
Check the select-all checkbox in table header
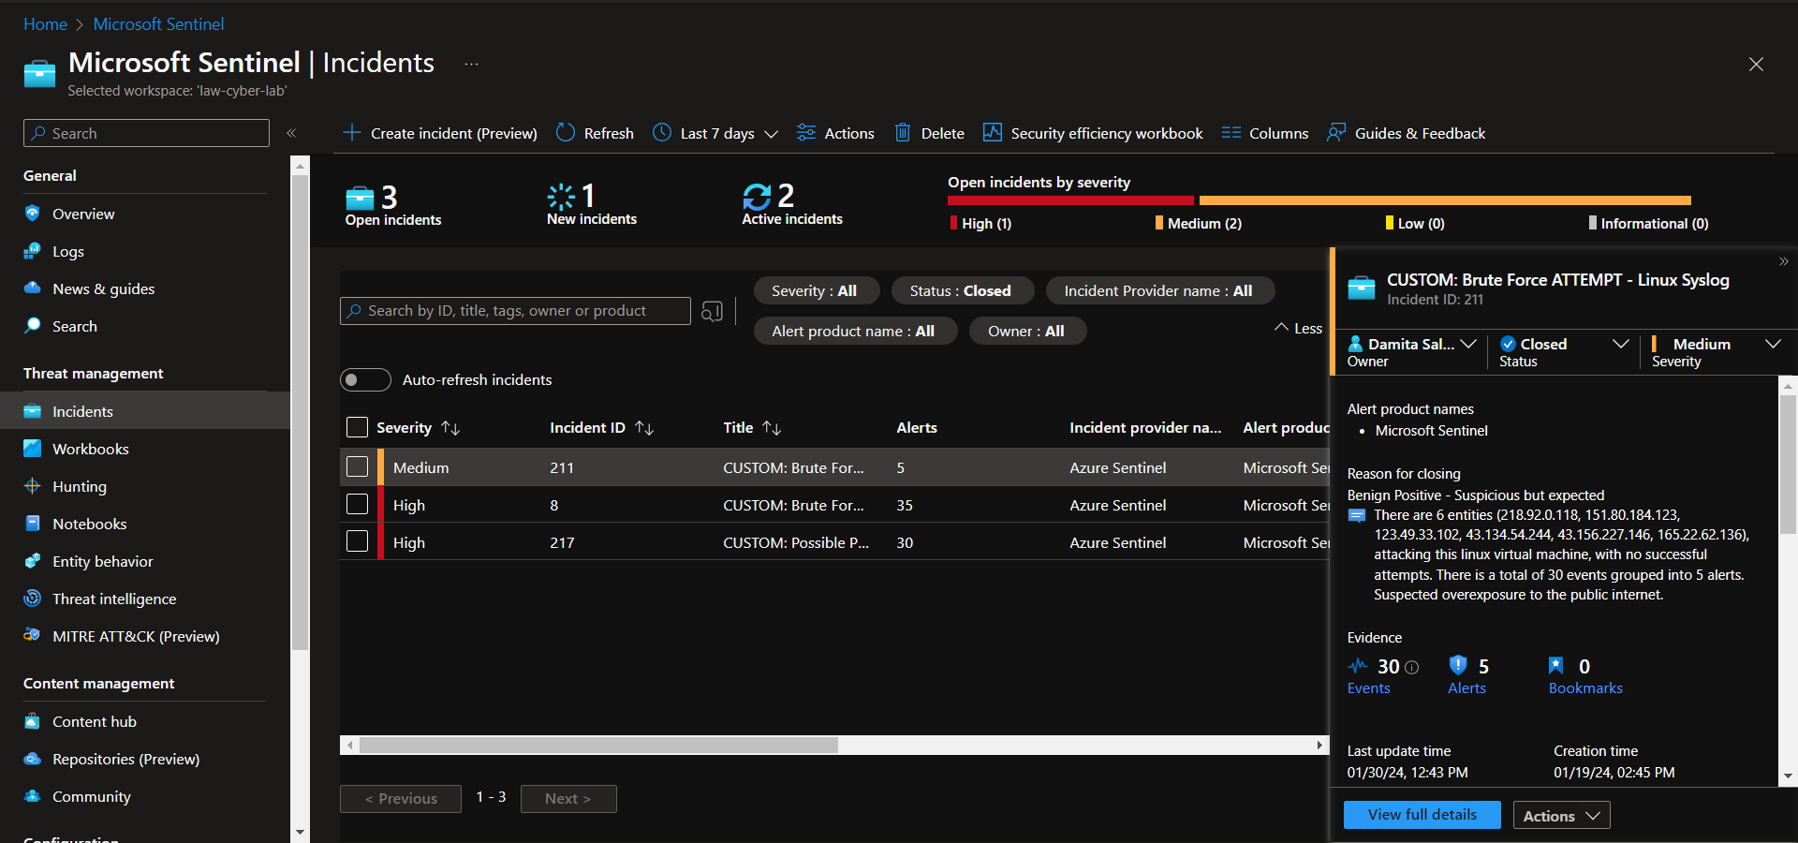(357, 427)
